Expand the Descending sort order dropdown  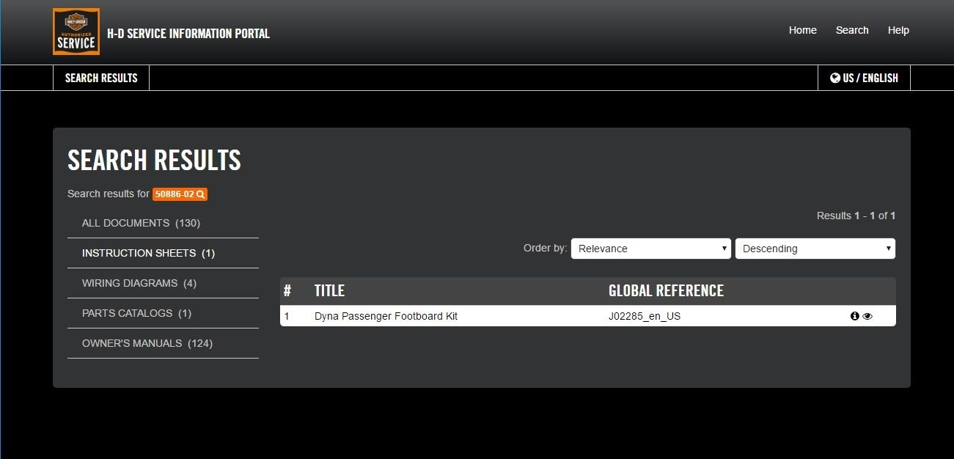click(x=815, y=249)
